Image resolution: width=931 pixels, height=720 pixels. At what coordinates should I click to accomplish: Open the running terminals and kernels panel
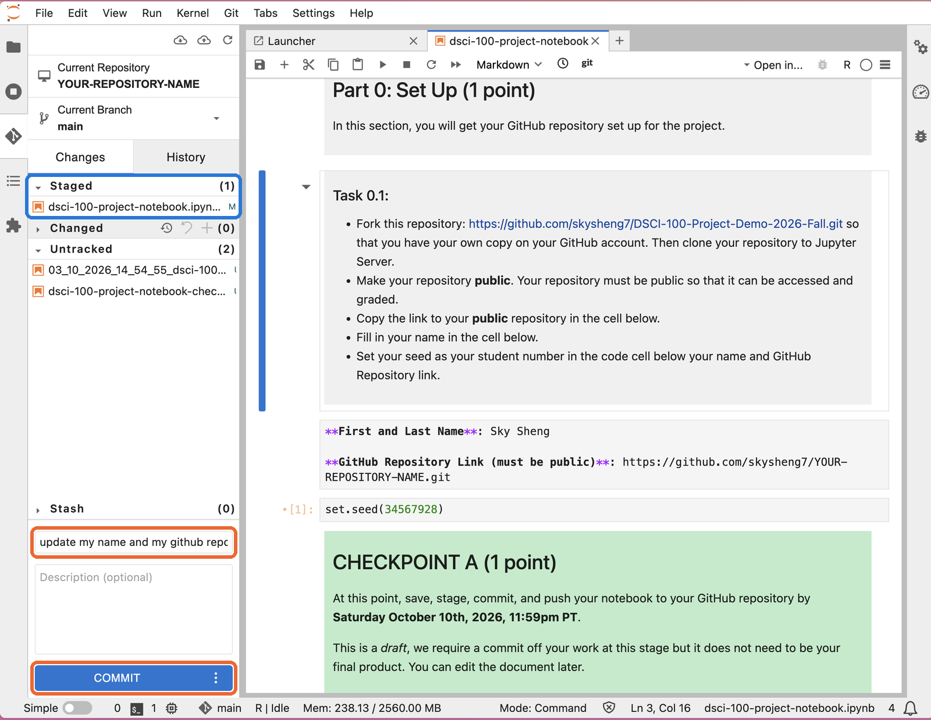click(13, 91)
